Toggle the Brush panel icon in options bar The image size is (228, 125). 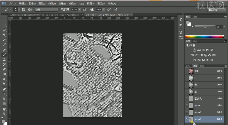pyautogui.click(x=24, y=10)
